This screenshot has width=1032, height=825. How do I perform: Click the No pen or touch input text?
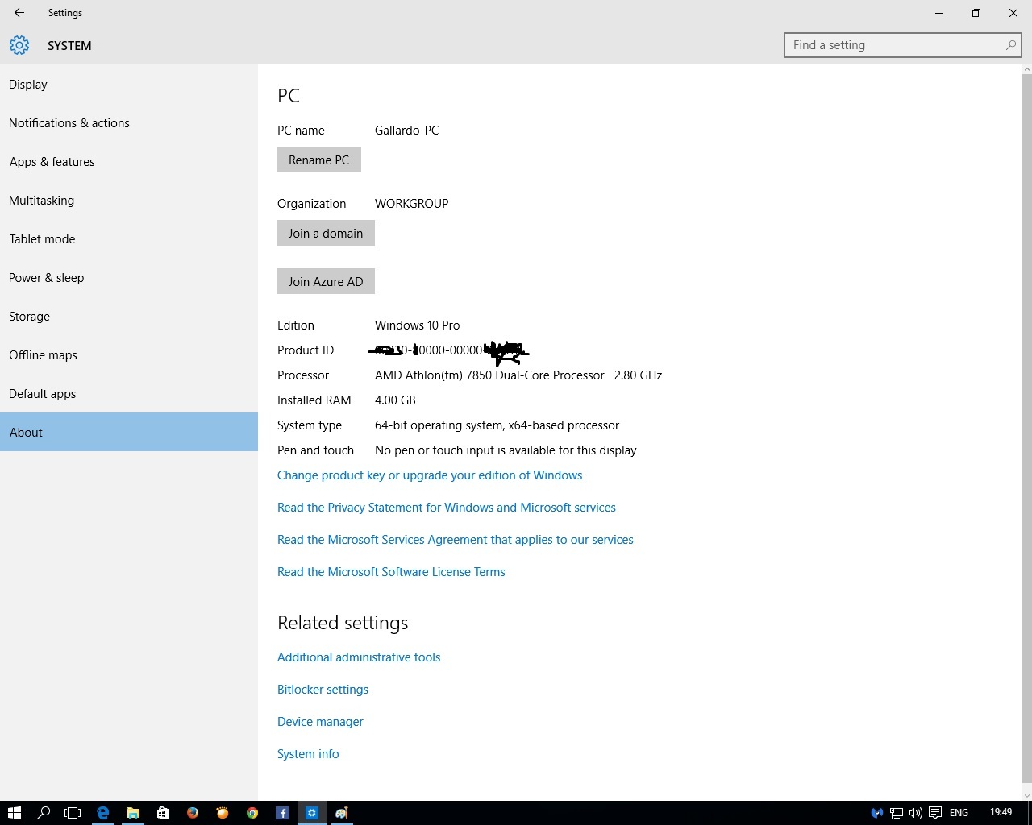point(506,450)
